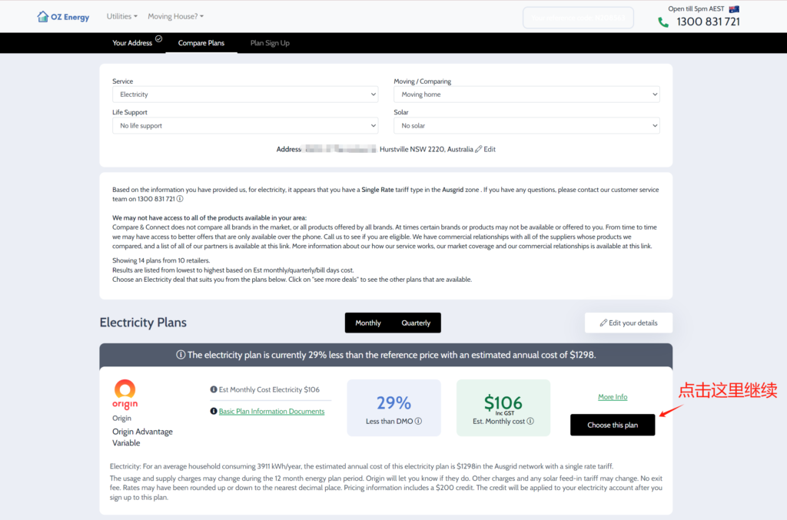Click the $106 estimated monthly cost card

pyautogui.click(x=503, y=408)
